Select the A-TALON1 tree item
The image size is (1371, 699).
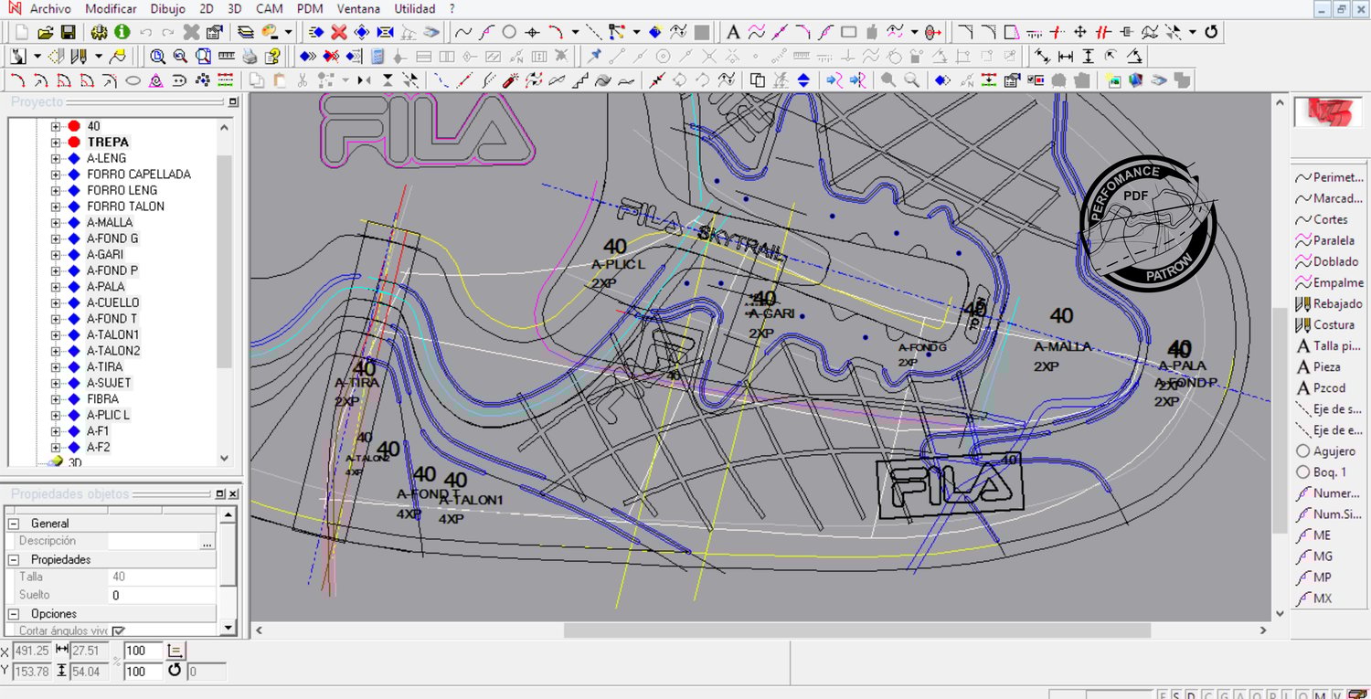pyautogui.click(x=113, y=334)
